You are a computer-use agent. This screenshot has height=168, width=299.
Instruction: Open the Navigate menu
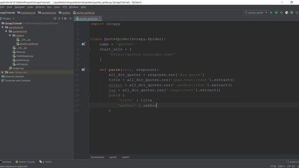20,7
